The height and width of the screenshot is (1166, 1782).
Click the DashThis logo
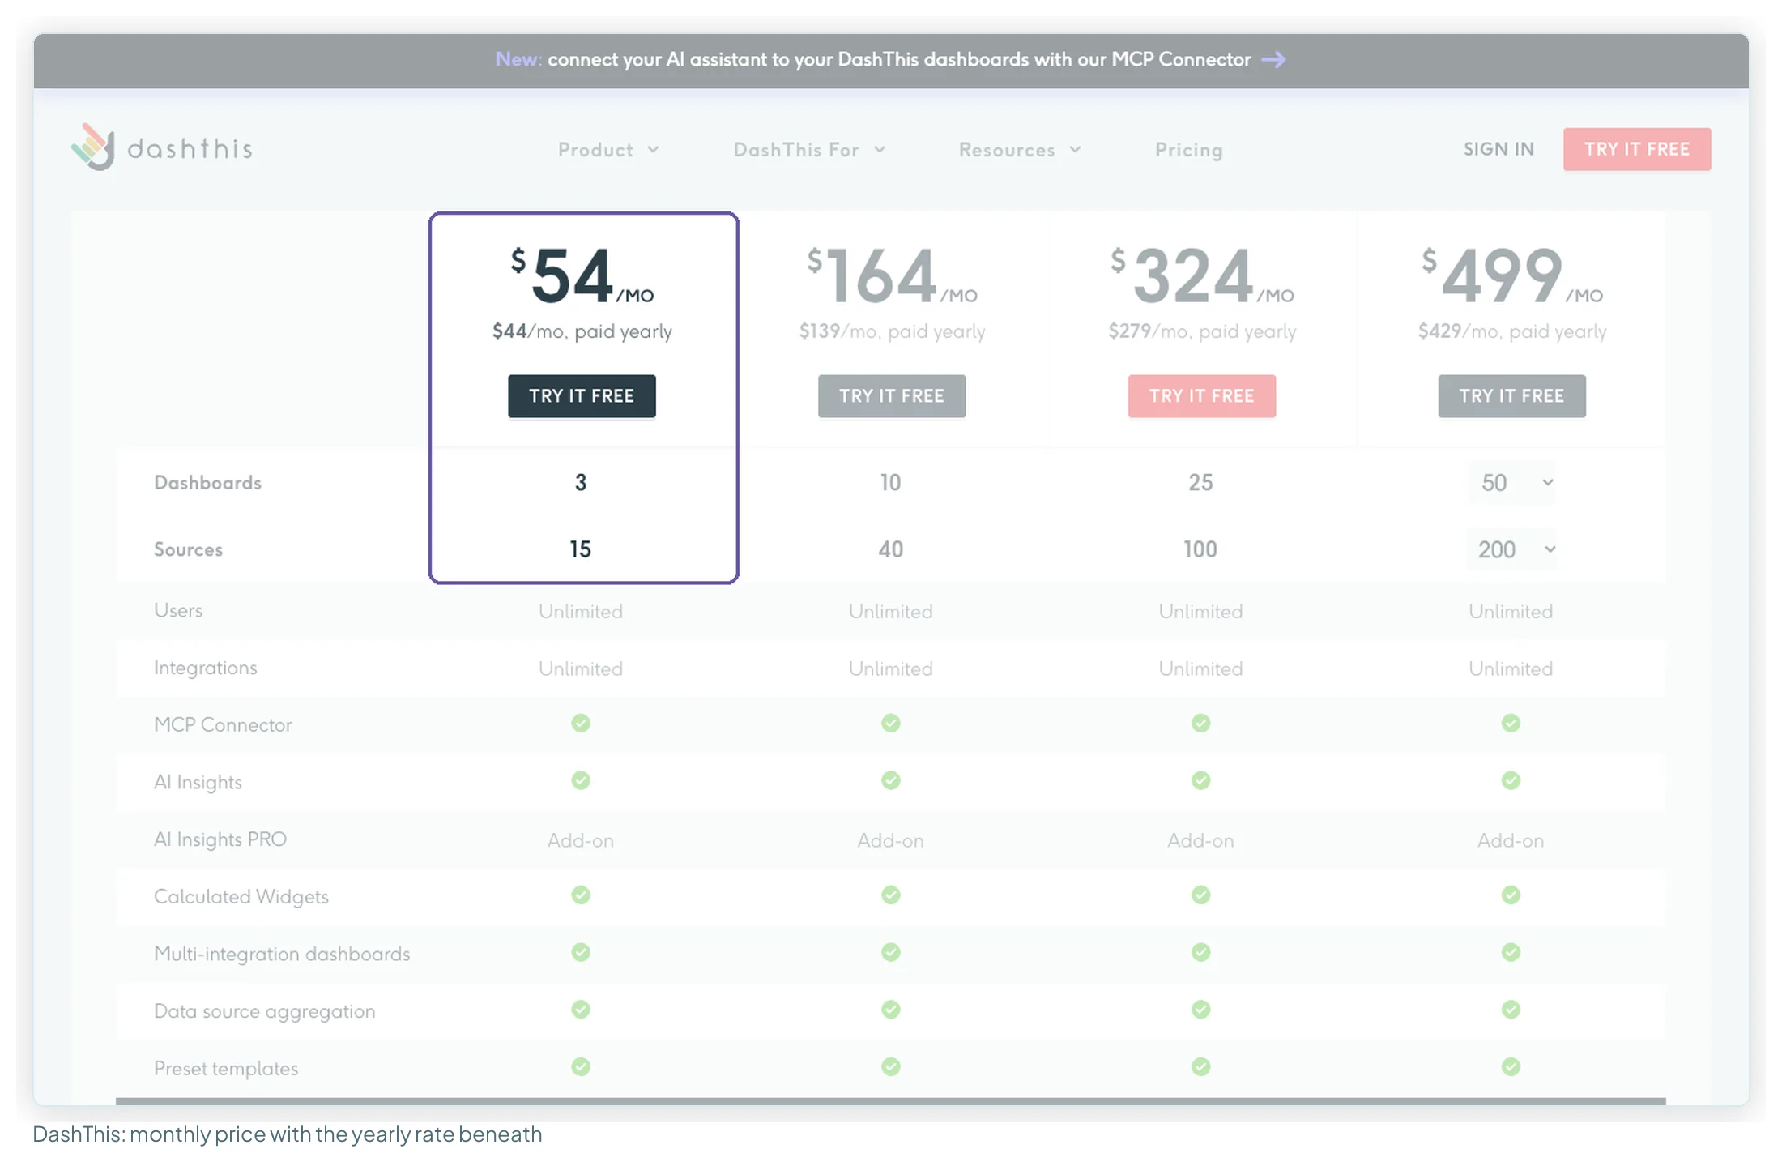point(162,147)
